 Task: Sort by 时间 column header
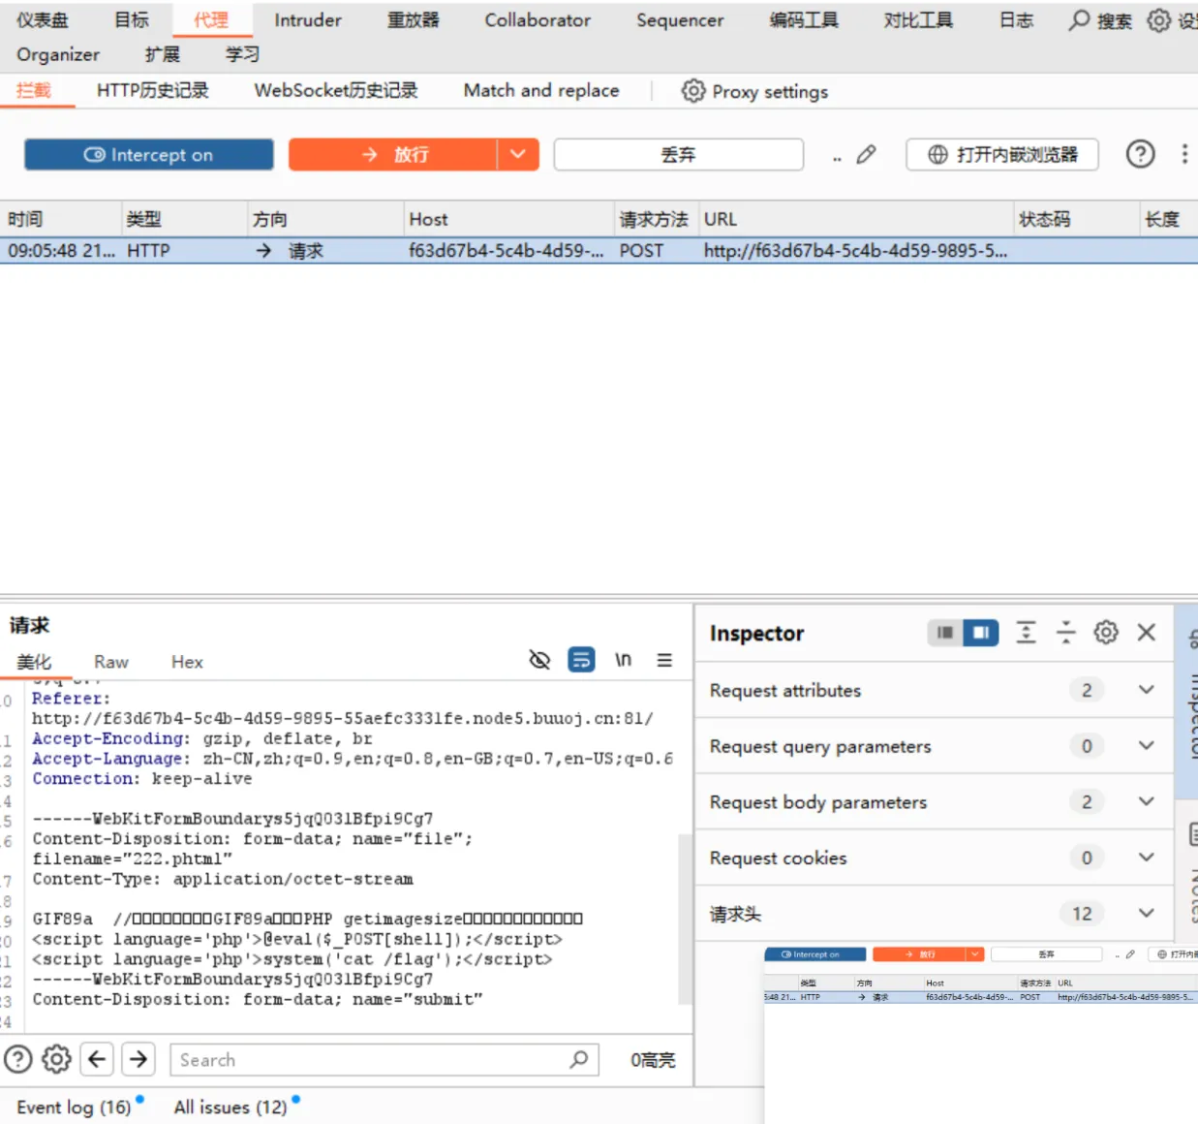click(60, 219)
